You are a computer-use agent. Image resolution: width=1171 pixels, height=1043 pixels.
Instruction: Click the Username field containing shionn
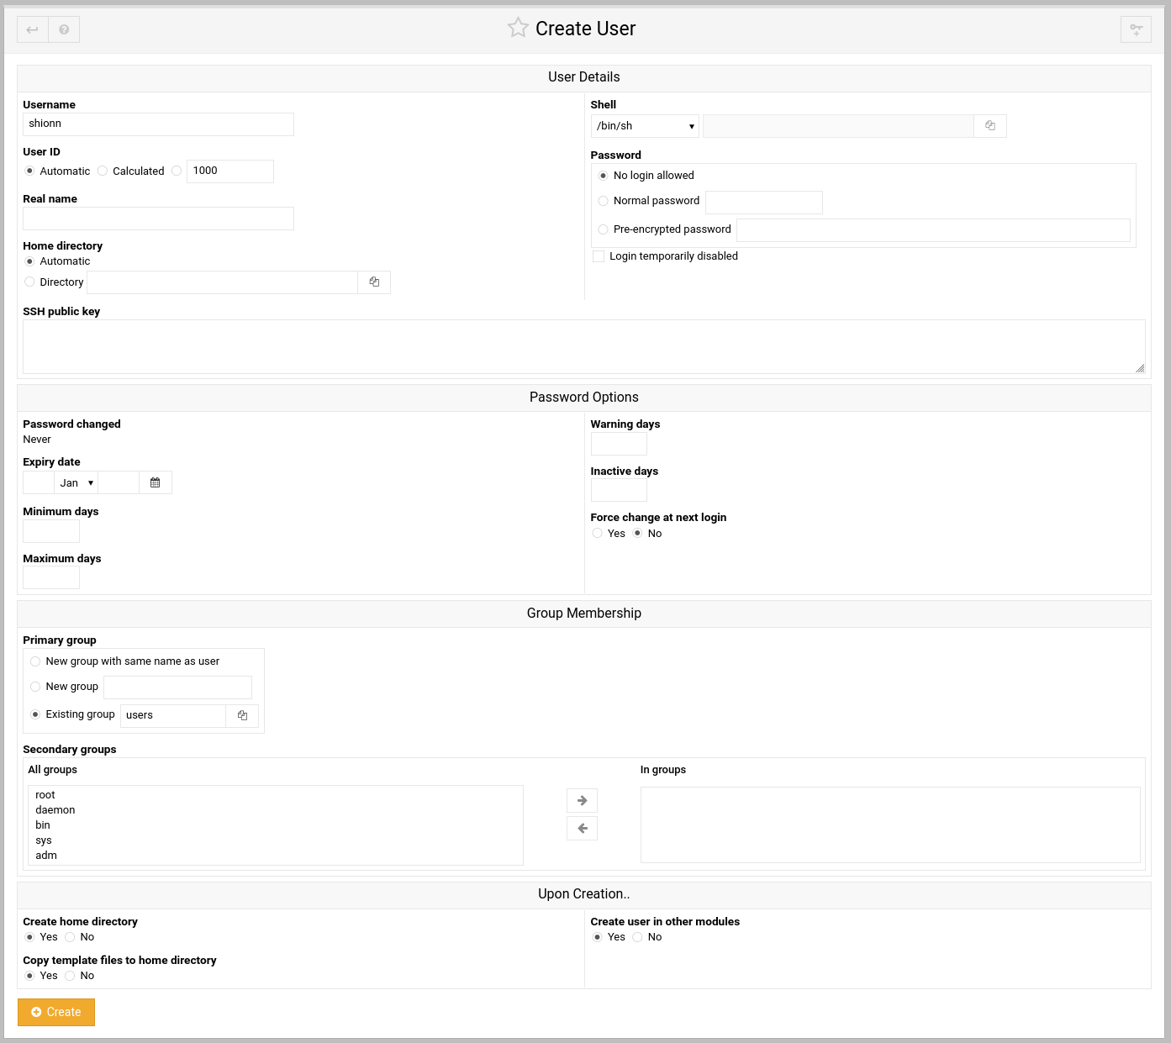click(158, 124)
